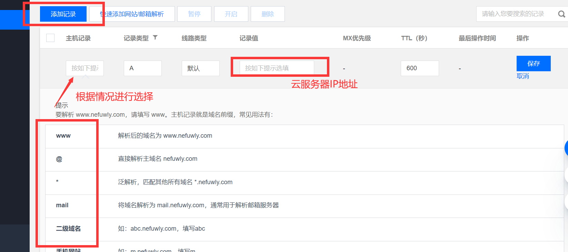Click the TTL（秒） column header

(x=414, y=38)
